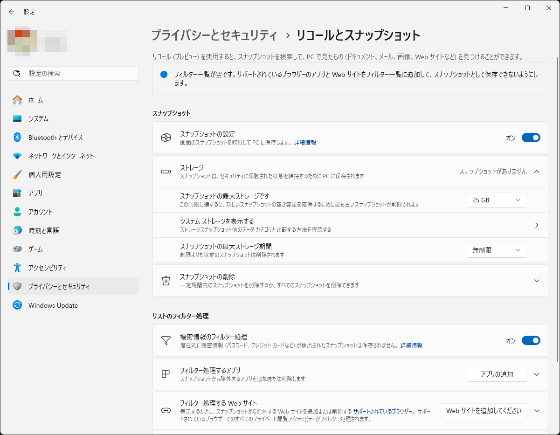Turn off the 機密情報のフィルター処理 switch
Screen dimensions: 560x435
point(531,340)
